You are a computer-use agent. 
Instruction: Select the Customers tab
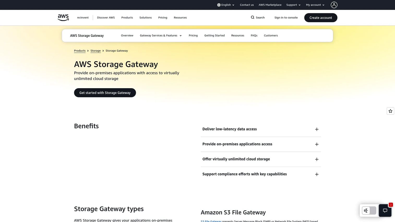pos(271,35)
